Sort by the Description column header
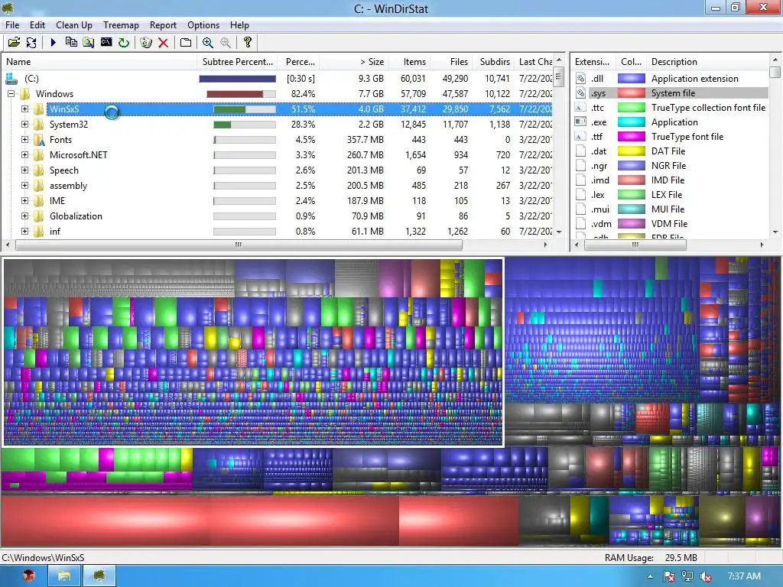The width and height of the screenshot is (783, 587). (707, 62)
